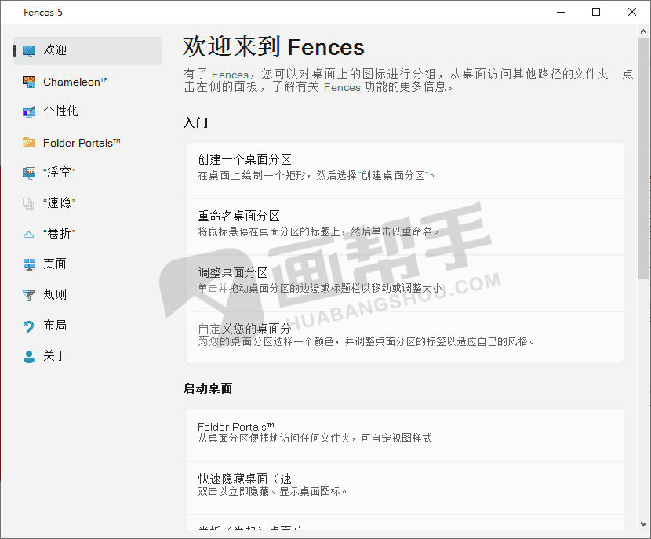Open the 关于 section
The image size is (651, 539).
[x=55, y=356]
